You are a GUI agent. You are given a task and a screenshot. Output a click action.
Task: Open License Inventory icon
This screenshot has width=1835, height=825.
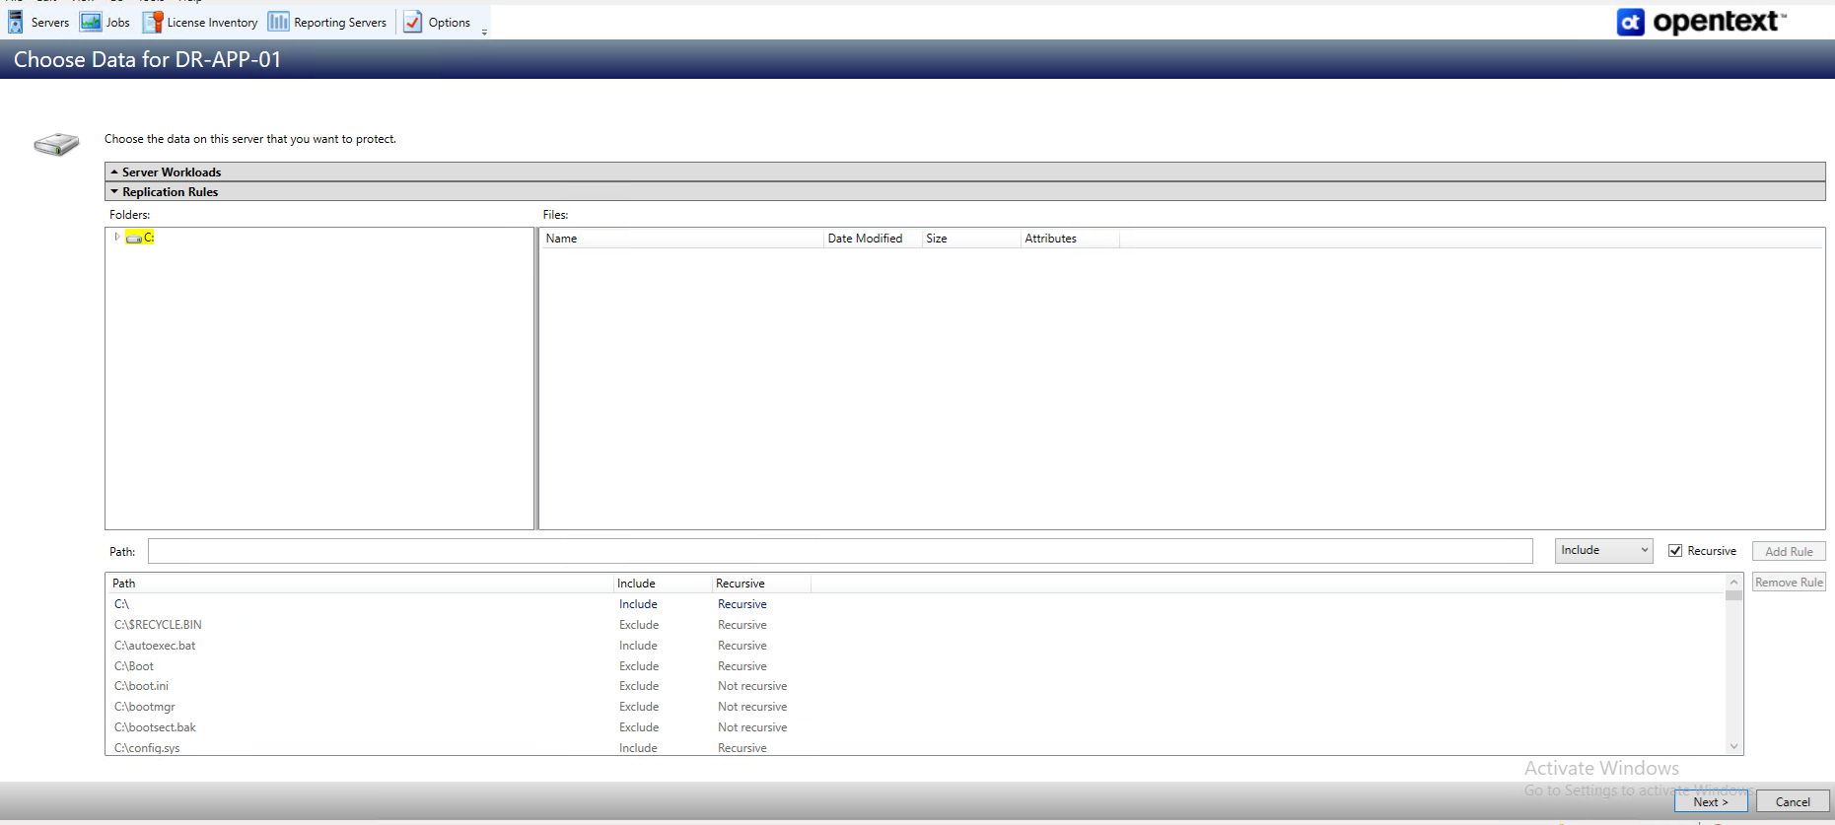tap(153, 22)
